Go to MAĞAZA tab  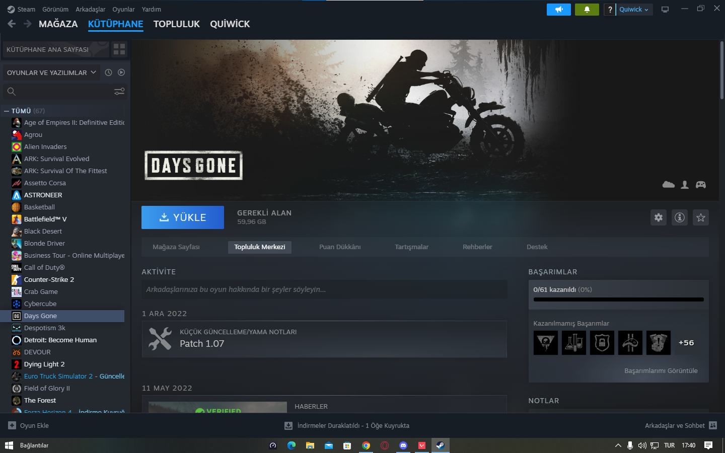point(58,24)
